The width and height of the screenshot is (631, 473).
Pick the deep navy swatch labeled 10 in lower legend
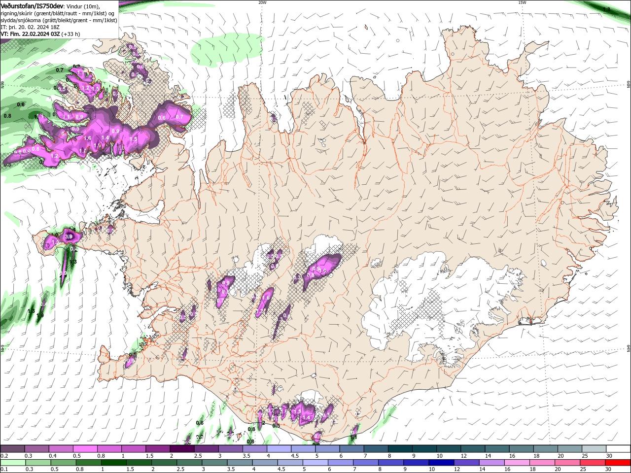click(x=441, y=463)
